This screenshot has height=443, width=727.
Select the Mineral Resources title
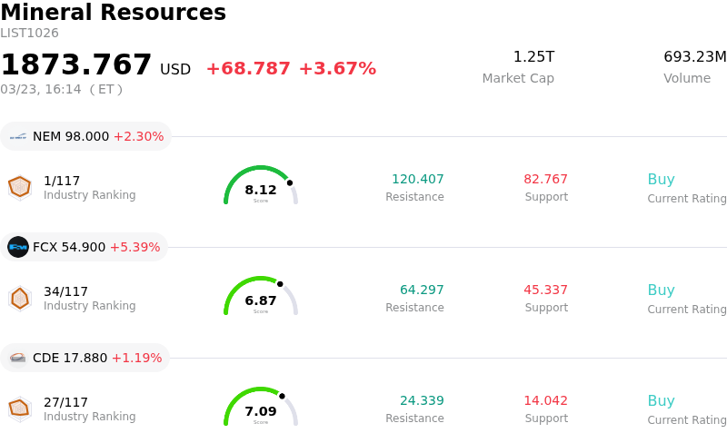114,13
